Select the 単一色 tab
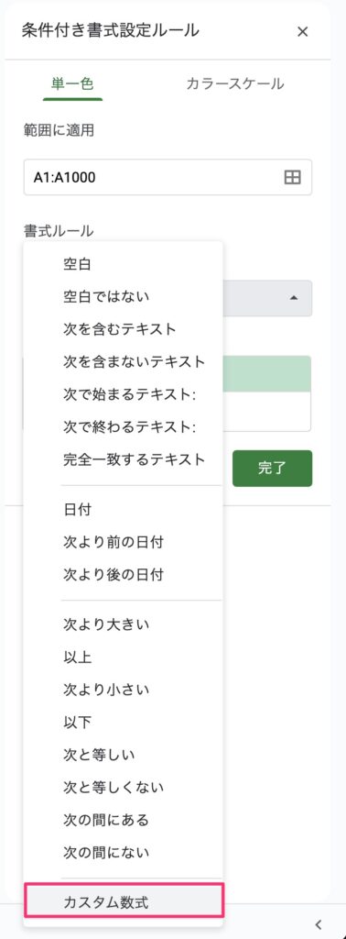Viewport: 346px width, 939px height. [72, 83]
